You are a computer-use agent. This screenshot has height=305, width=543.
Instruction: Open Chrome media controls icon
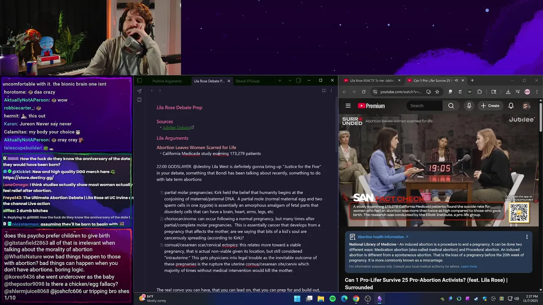pos(518,91)
